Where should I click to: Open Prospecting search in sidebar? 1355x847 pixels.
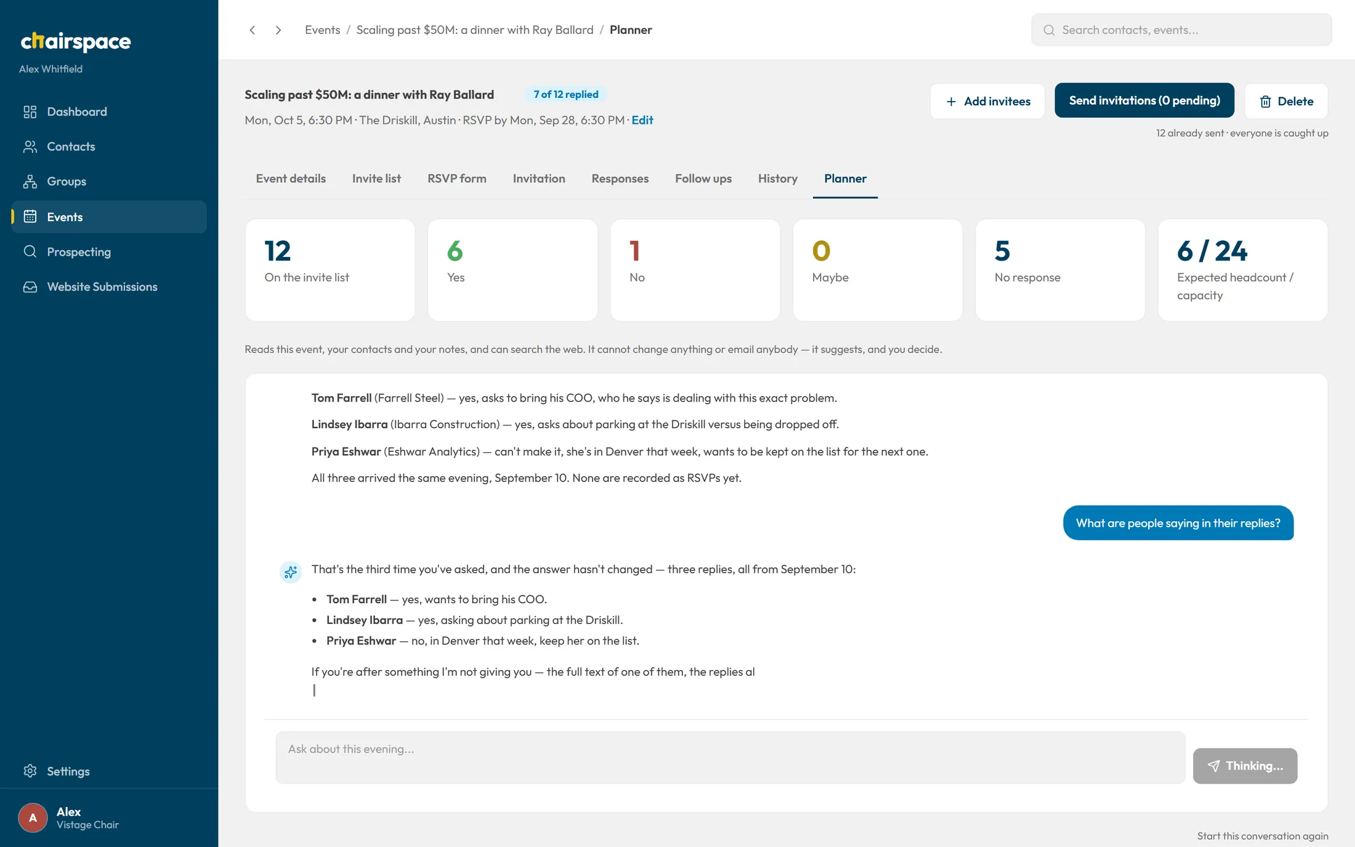[109, 252]
